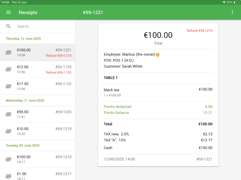Type in the Search receipts field
241x180 pixels.
click(42, 26)
